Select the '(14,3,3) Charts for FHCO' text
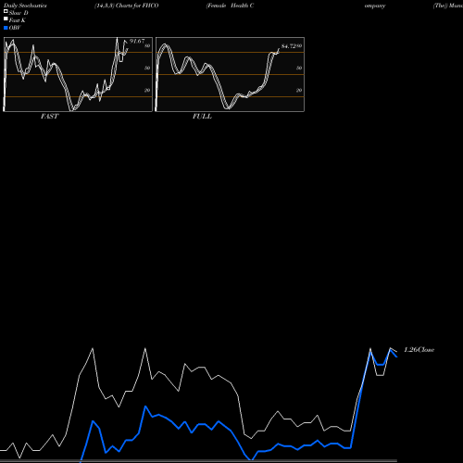Image resolution: width=463 pixels, height=463 pixels. 127,6
